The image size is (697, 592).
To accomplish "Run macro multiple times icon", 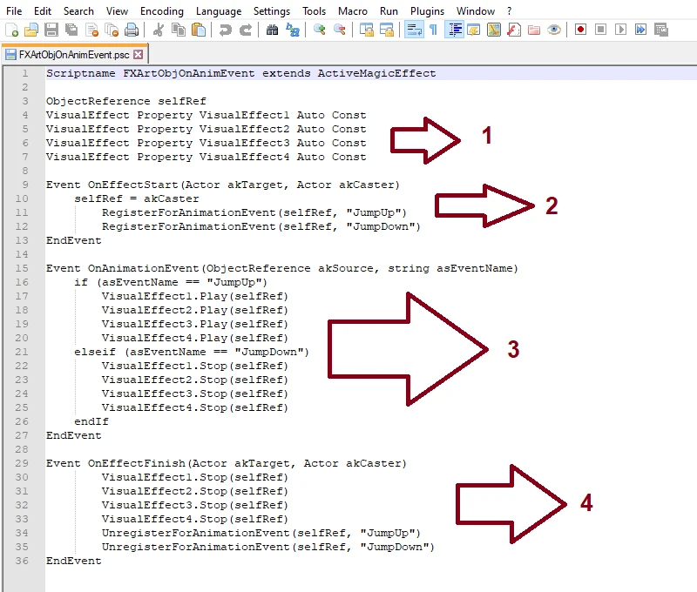I will pos(640,30).
